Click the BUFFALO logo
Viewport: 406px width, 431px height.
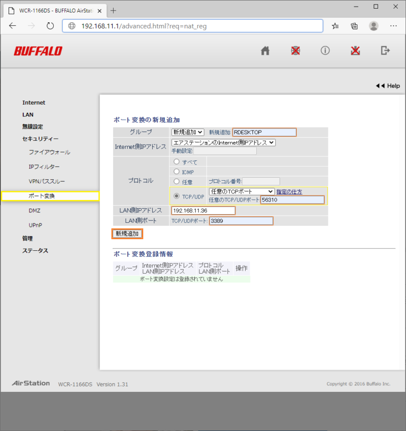pos(38,51)
